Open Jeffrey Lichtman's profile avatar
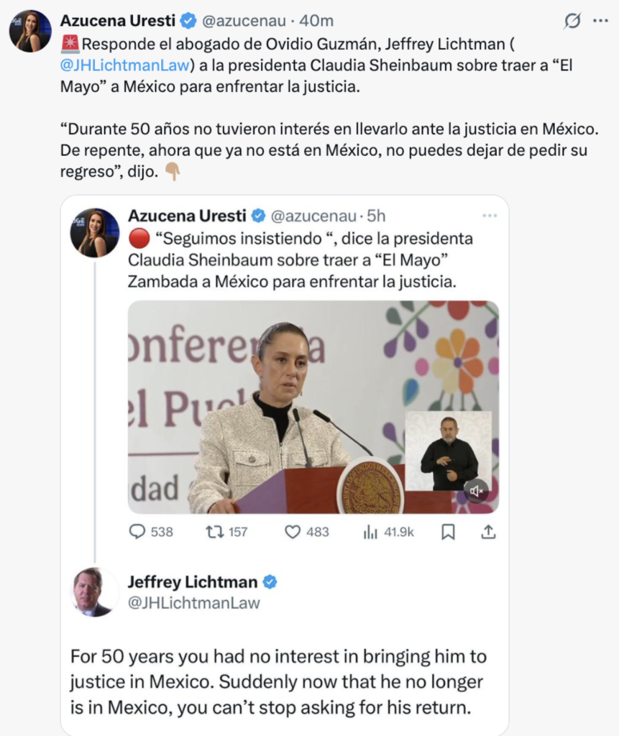 point(94,592)
